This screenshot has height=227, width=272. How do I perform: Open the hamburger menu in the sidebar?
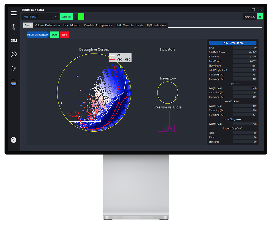point(14,13)
